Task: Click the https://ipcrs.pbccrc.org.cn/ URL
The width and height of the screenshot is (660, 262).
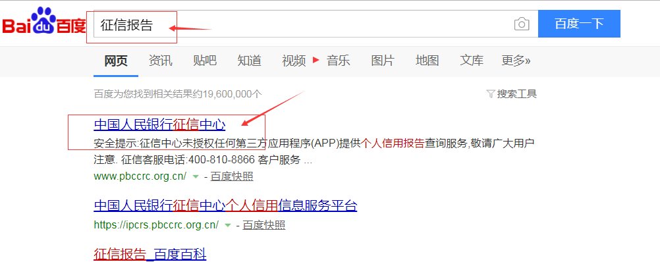Action: [156, 225]
